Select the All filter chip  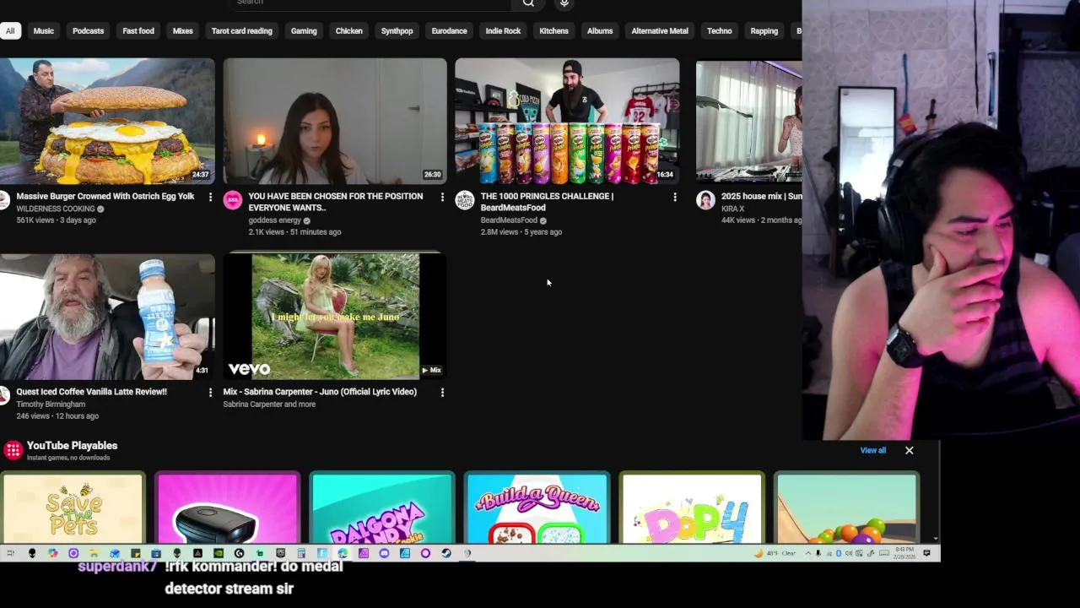coord(10,31)
